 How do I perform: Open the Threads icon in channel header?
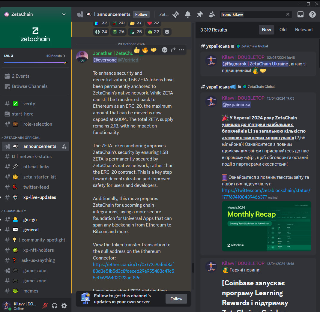[x=176, y=14]
